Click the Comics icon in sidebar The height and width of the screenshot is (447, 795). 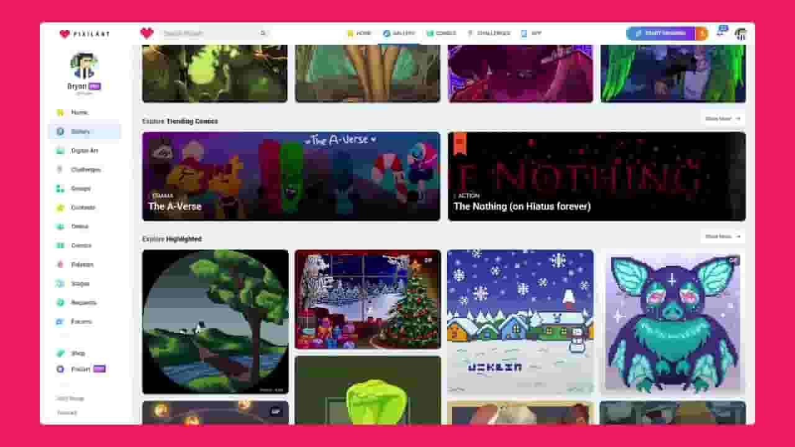[60, 245]
